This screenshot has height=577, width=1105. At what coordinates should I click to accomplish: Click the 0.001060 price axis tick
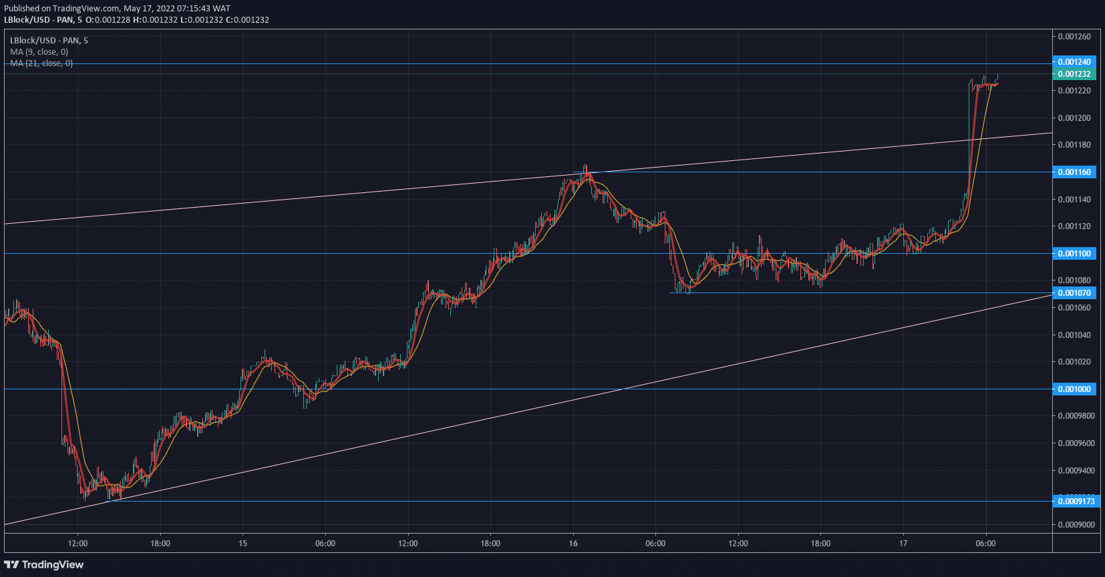(x=1074, y=308)
